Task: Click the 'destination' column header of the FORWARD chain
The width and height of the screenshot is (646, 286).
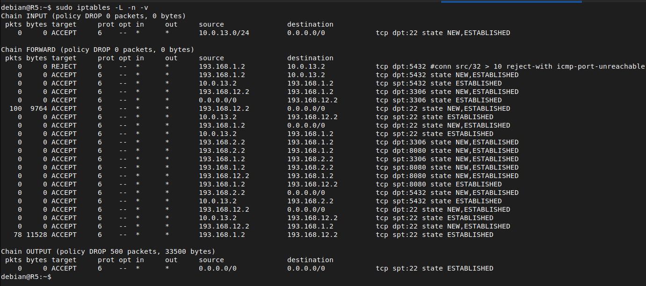Action: tap(310, 58)
